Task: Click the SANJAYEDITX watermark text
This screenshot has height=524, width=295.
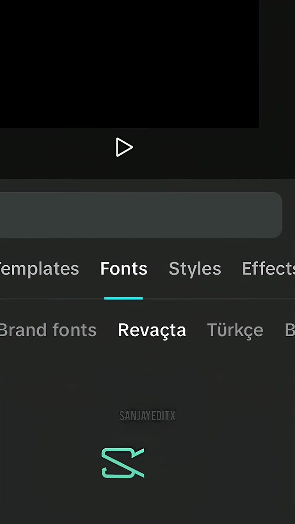Action: 147,416
